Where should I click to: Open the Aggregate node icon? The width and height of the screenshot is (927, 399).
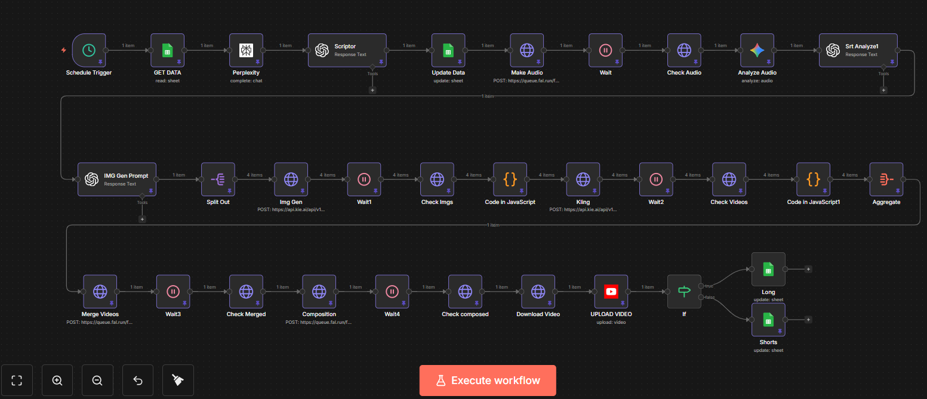point(886,180)
